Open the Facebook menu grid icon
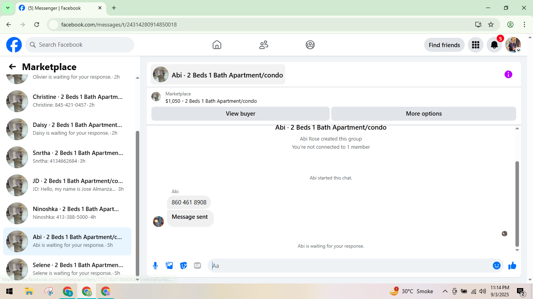This screenshot has height=299, width=533. [x=476, y=45]
